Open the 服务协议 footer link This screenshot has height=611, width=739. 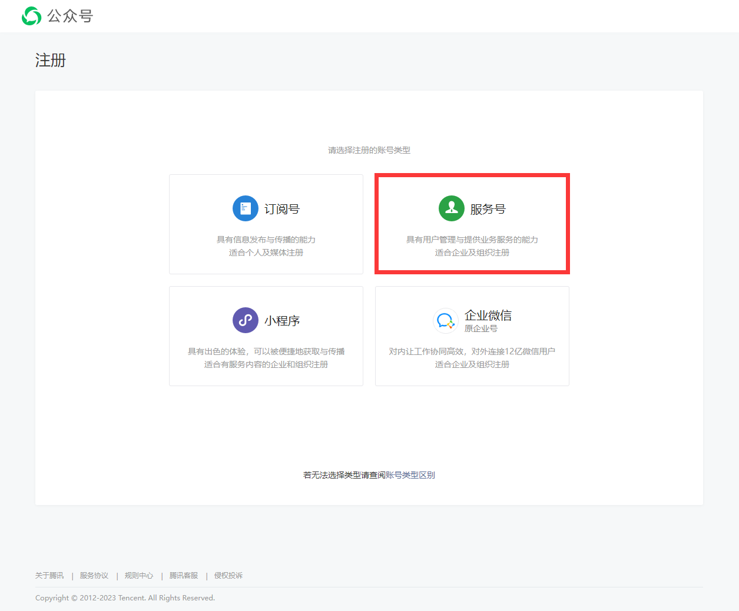click(94, 576)
